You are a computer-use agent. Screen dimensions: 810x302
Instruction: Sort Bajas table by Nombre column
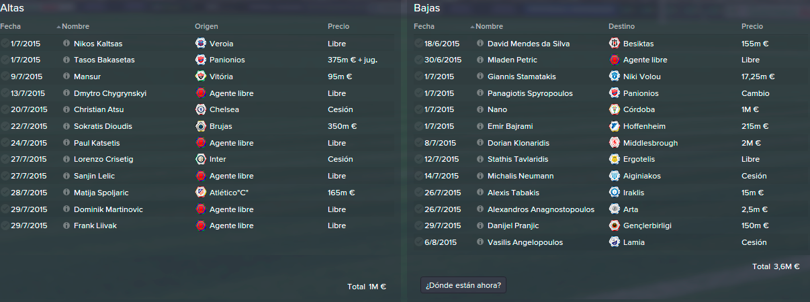click(489, 27)
